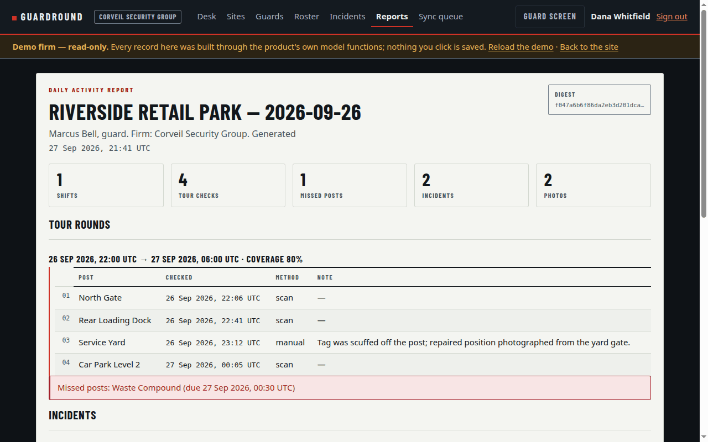Select the Service Yard post
Viewport: 708px width, 442px height.
coord(102,343)
